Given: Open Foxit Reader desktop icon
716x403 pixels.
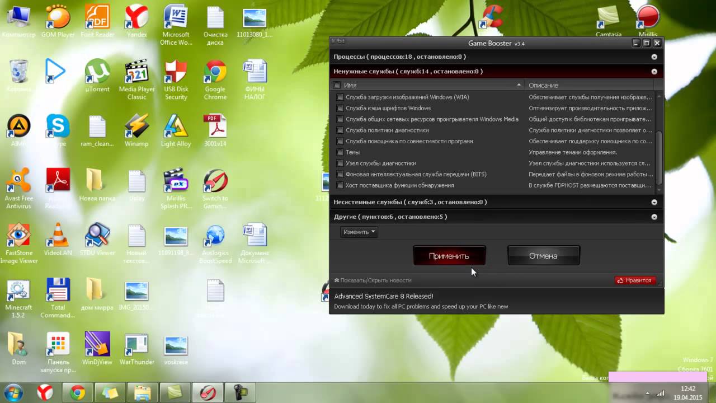Looking at the screenshot, I should 97,22.
